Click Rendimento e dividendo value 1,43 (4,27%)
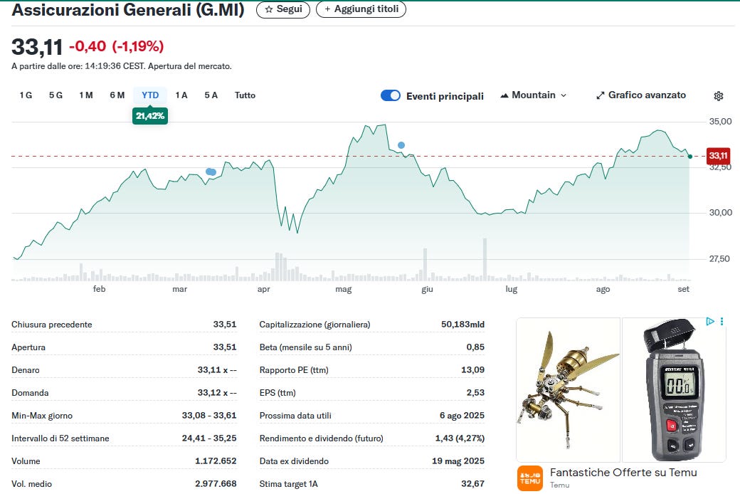The width and height of the screenshot is (740, 494). pyautogui.click(x=460, y=438)
